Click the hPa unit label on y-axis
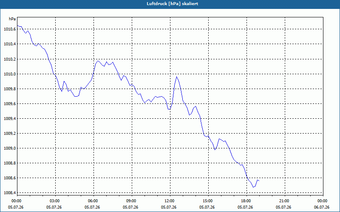Viewport: 340px width, 212px height. coord(12,19)
